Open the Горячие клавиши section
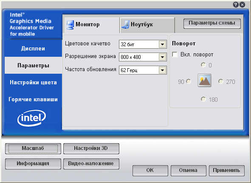251x183 pixels. 33,99
